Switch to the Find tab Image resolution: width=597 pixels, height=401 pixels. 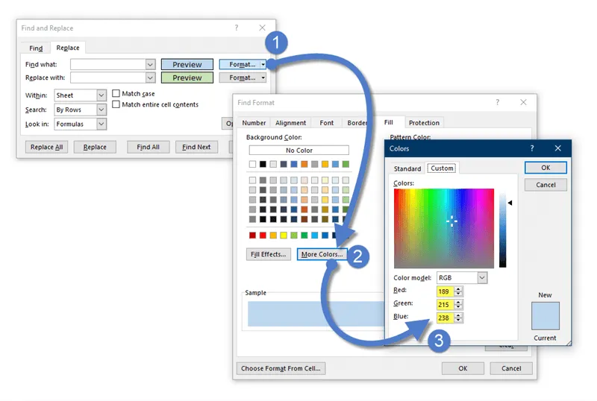tap(36, 48)
